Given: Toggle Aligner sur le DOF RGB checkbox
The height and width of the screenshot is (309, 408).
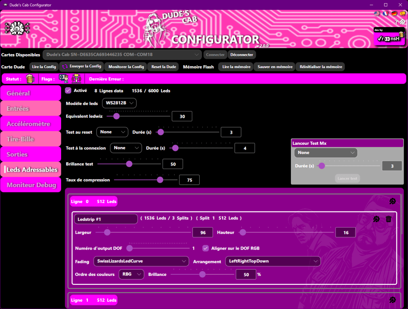Looking at the screenshot, I should 206,248.
